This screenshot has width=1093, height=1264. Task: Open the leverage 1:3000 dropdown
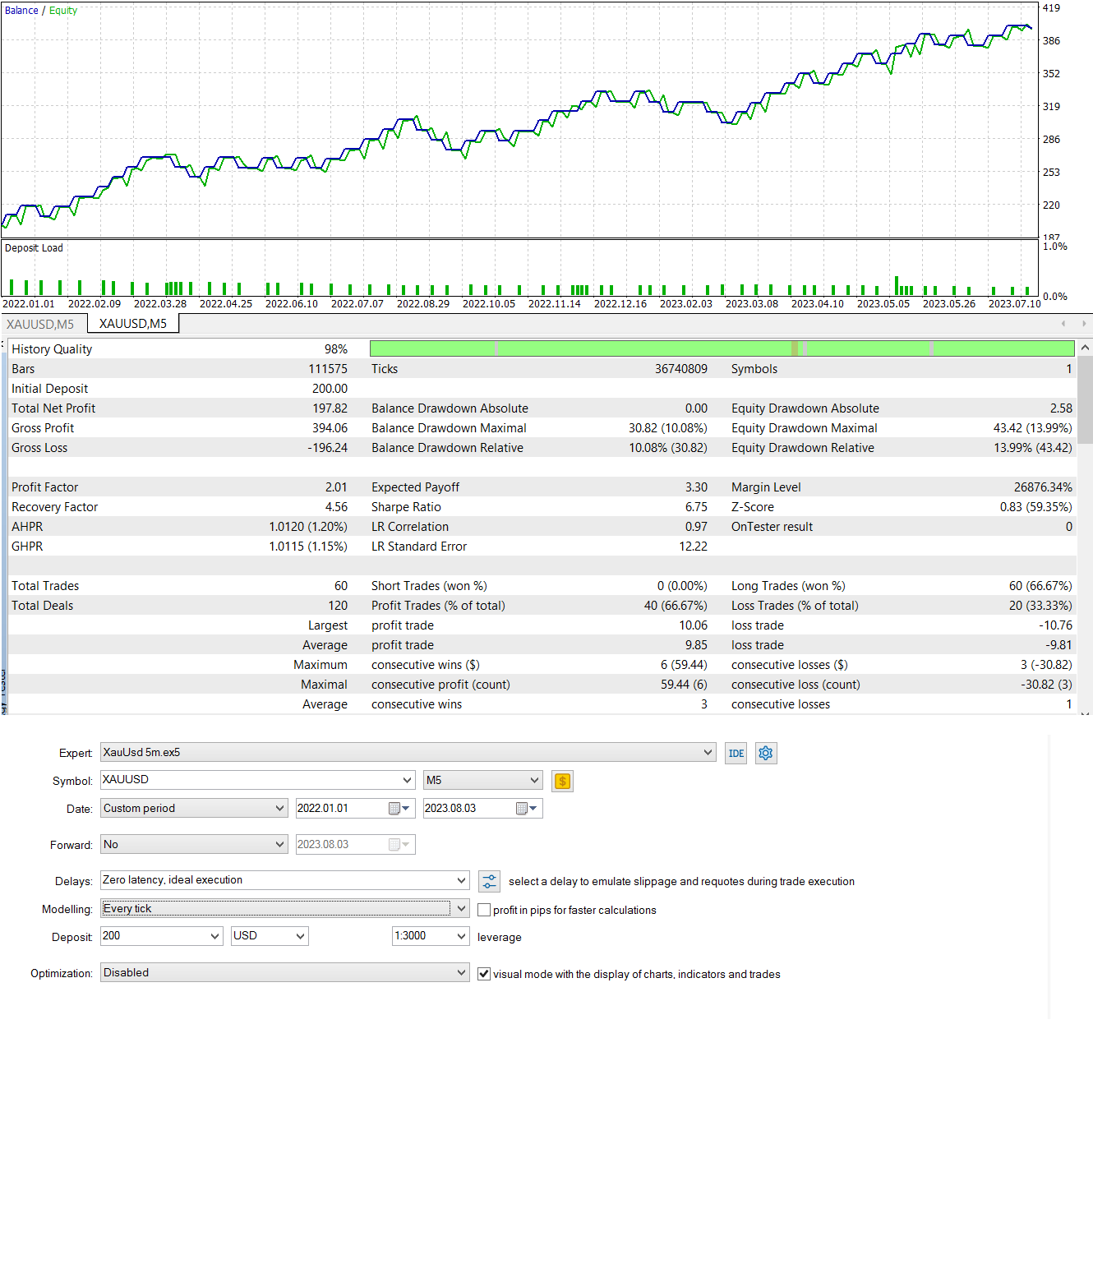pyautogui.click(x=461, y=936)
